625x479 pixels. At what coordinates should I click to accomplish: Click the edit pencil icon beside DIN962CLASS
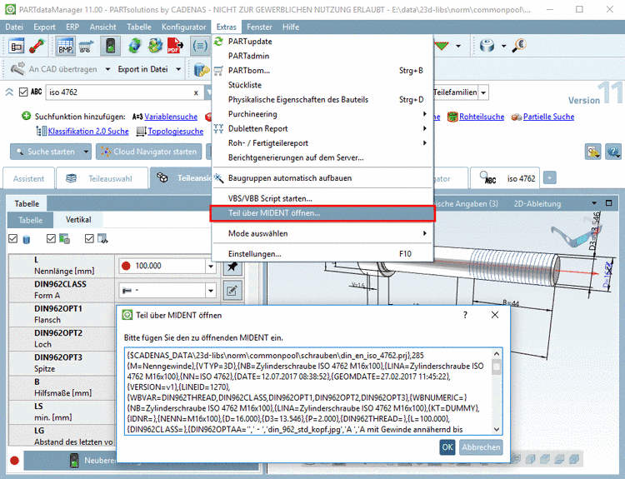click(x=232, y=291)
